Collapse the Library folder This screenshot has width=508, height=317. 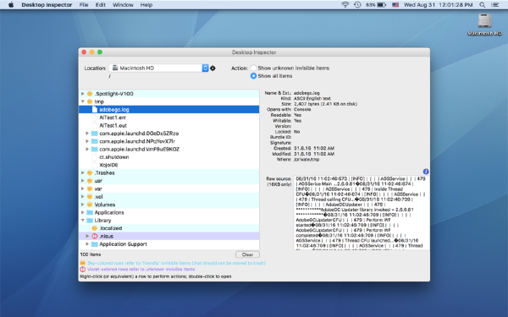tap(83, 221)
